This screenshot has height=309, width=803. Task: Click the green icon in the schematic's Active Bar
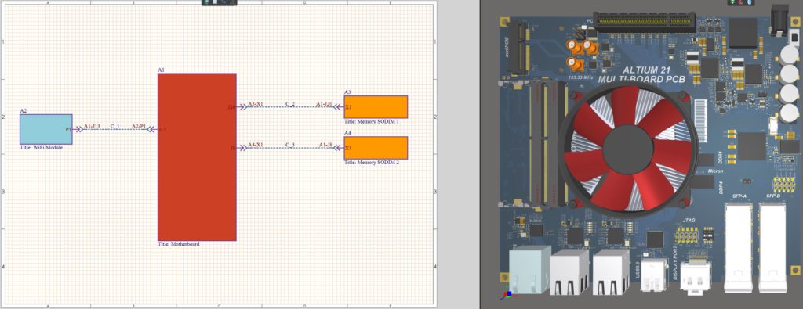click(x=206, y=2)
